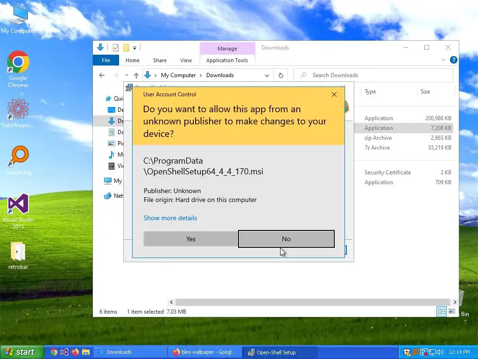Click the New folder quick access icon

click(x=126, y=48)
